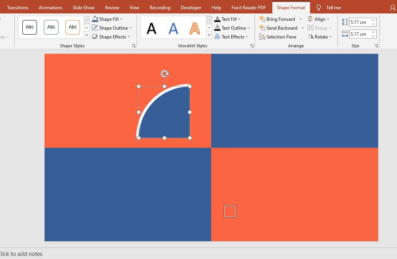Expand the WordArt Styles gallery
Viewport: 397px width, 259px height.
click(x=209, y=35)
